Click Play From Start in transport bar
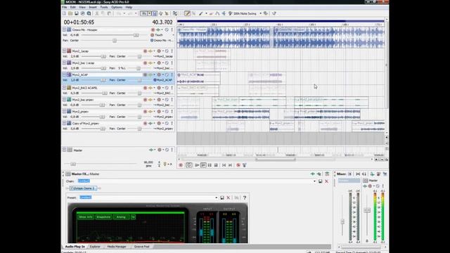The image size is (450, 253). point(197,165)
